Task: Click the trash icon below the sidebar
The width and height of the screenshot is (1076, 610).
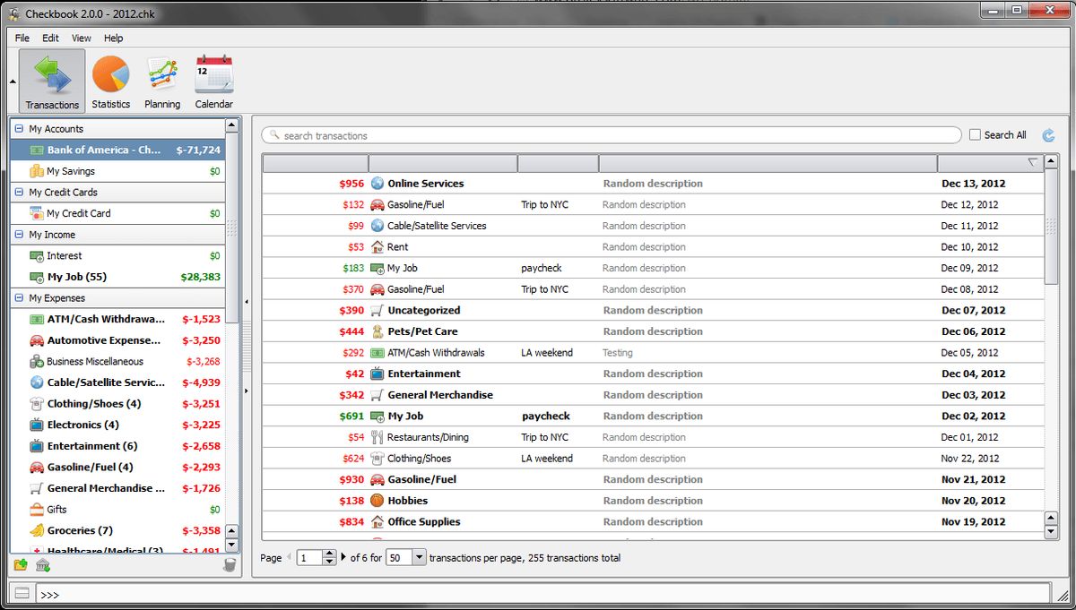Action: pyautogui.click(x=230, y=564)
